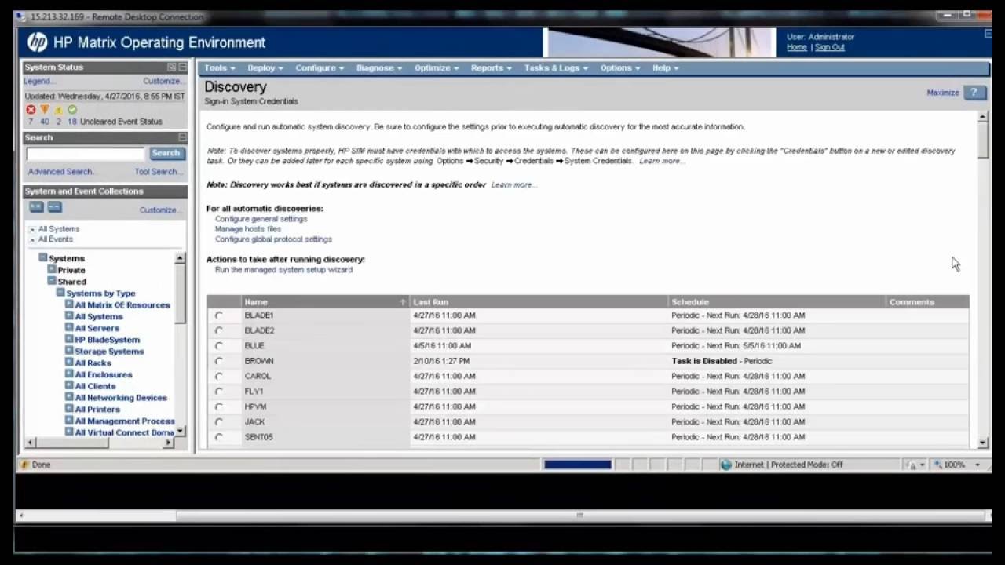This screenshot has height=565, width=1005.
Task: Open the Reports menu
Action: (x=492, y=68)
